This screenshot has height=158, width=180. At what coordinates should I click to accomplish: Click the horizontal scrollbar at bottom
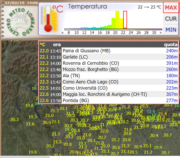[25, 157]
